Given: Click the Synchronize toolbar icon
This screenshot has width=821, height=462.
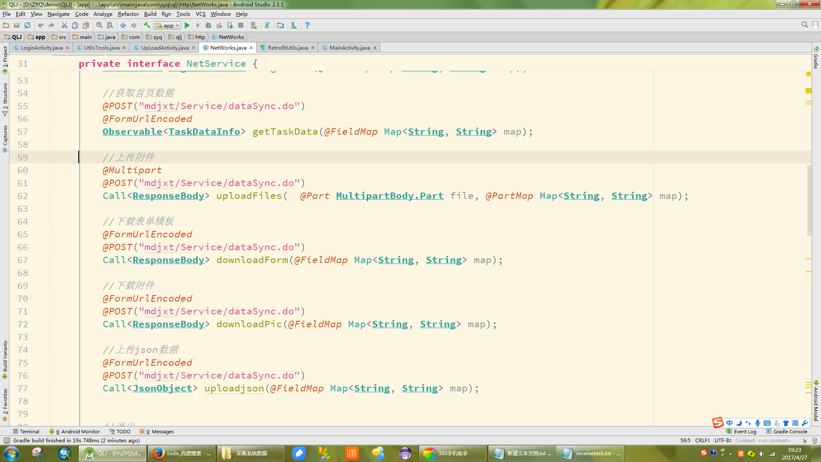Looking at the screenshot, I should pos(27,26).
